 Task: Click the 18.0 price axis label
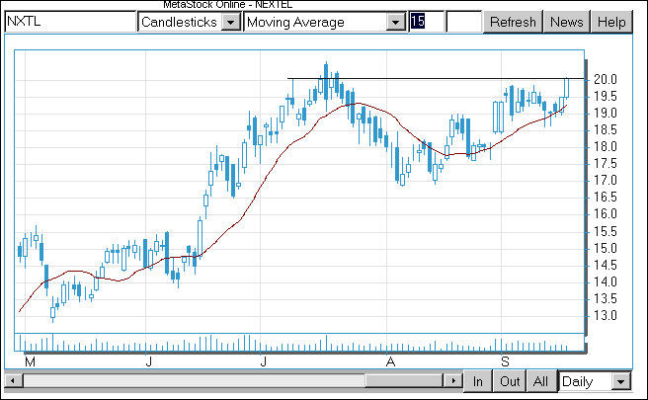(x=605, y=146)
